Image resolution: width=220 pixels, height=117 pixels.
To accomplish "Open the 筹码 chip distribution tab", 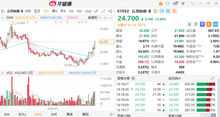I will click(85, 114).
